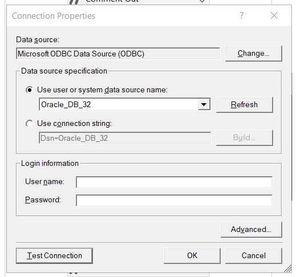Open the Change... data source dialog
This screenshot has height=277, width=301.
254,54
